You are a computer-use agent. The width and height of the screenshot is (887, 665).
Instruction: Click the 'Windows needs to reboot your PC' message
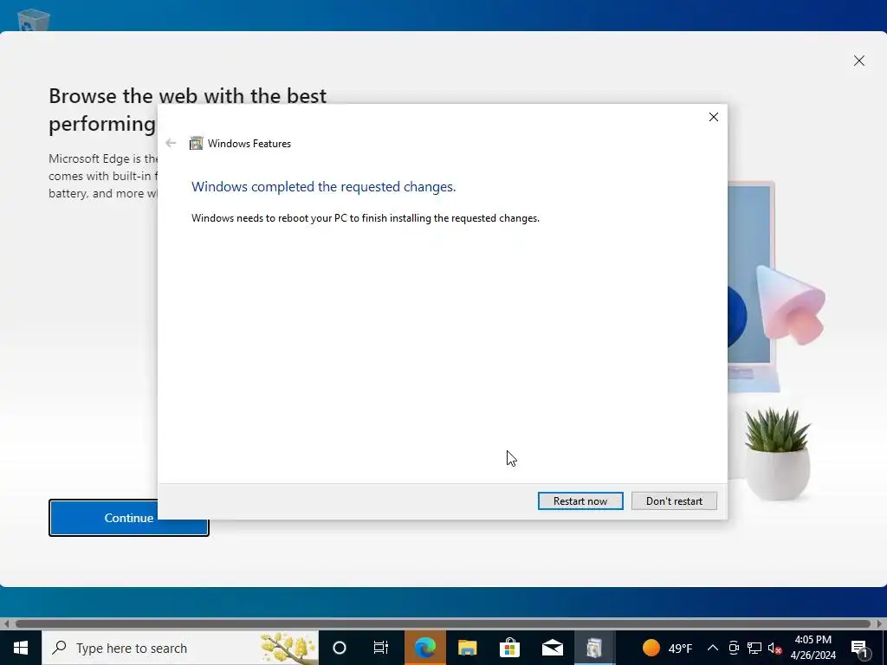click(366, 218)
